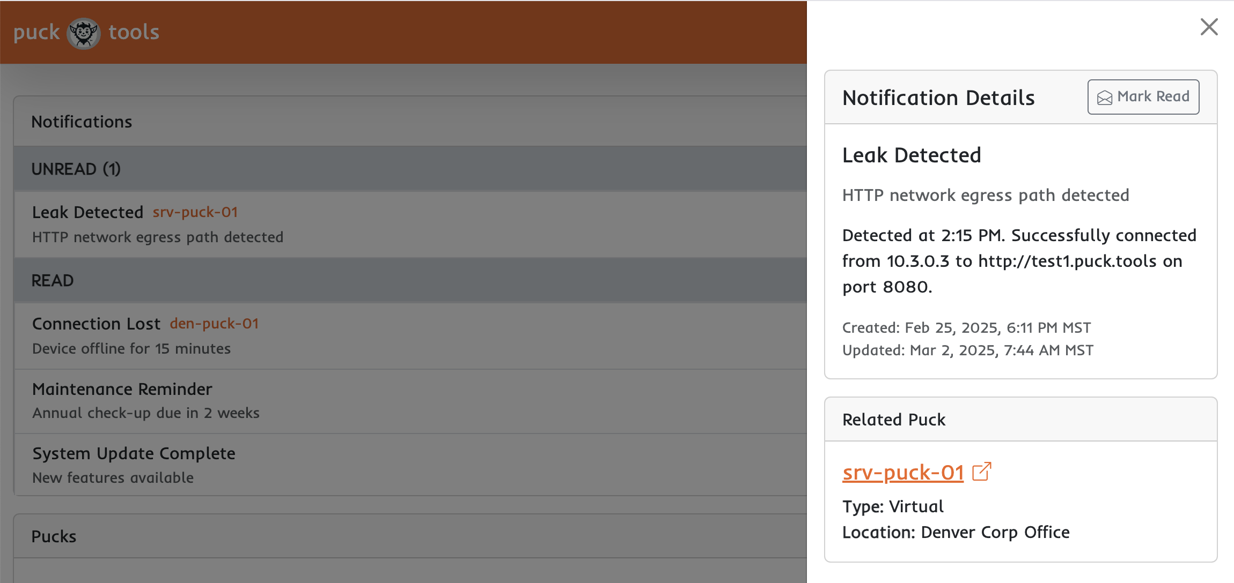Click the envelope icon on Mark Read button
The width and height of the screenshot is (1234, 583).
[1105, 97]
